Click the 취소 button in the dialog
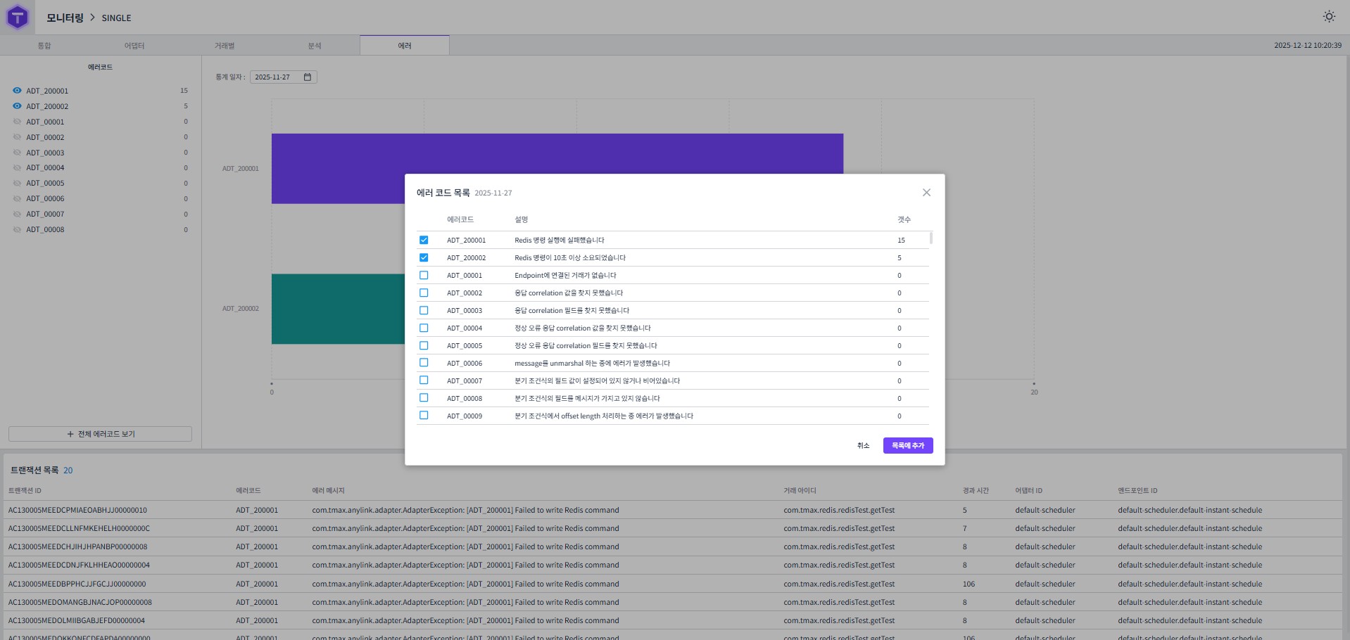Viewport: 1350px width, 640px height. 864,445
